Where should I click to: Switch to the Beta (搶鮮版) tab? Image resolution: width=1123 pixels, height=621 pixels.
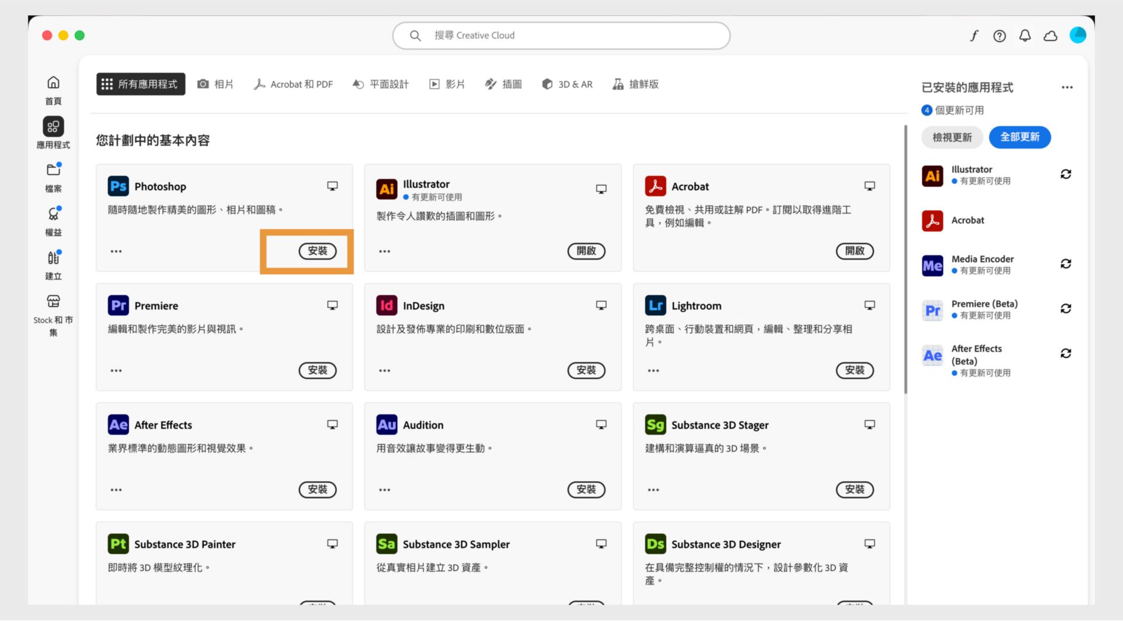[x=635, y=84]
